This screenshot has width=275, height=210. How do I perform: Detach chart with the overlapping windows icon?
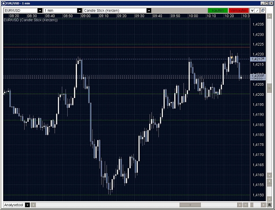(x=263, y=11)
